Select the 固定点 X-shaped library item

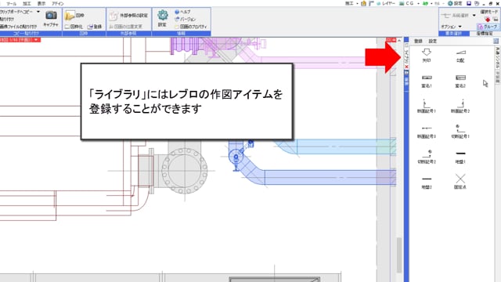460,181
